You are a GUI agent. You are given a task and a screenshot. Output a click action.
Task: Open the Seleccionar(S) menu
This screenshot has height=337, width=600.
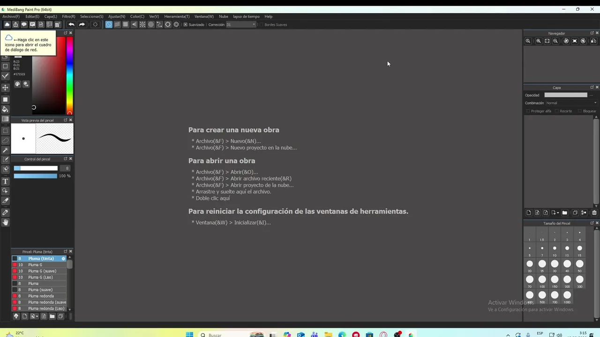[x=91, y=16]
